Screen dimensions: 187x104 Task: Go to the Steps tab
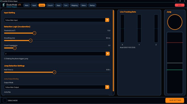(58, 5)
